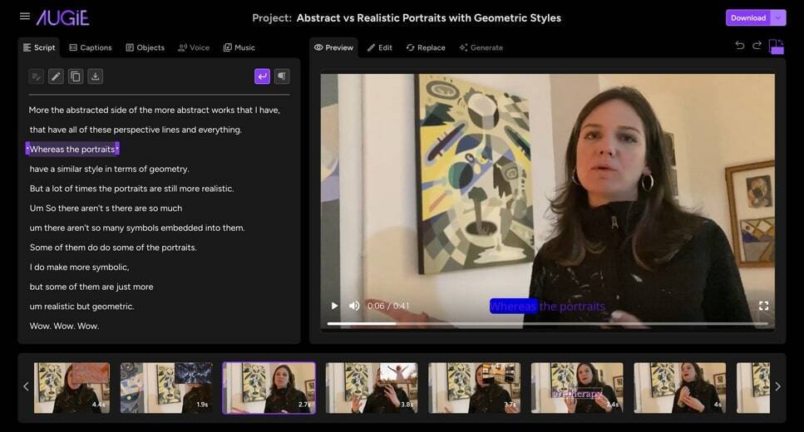Change the aspect ratio with the orientation icon
This screenshot has height=432, width=804.
pos(776,47)
